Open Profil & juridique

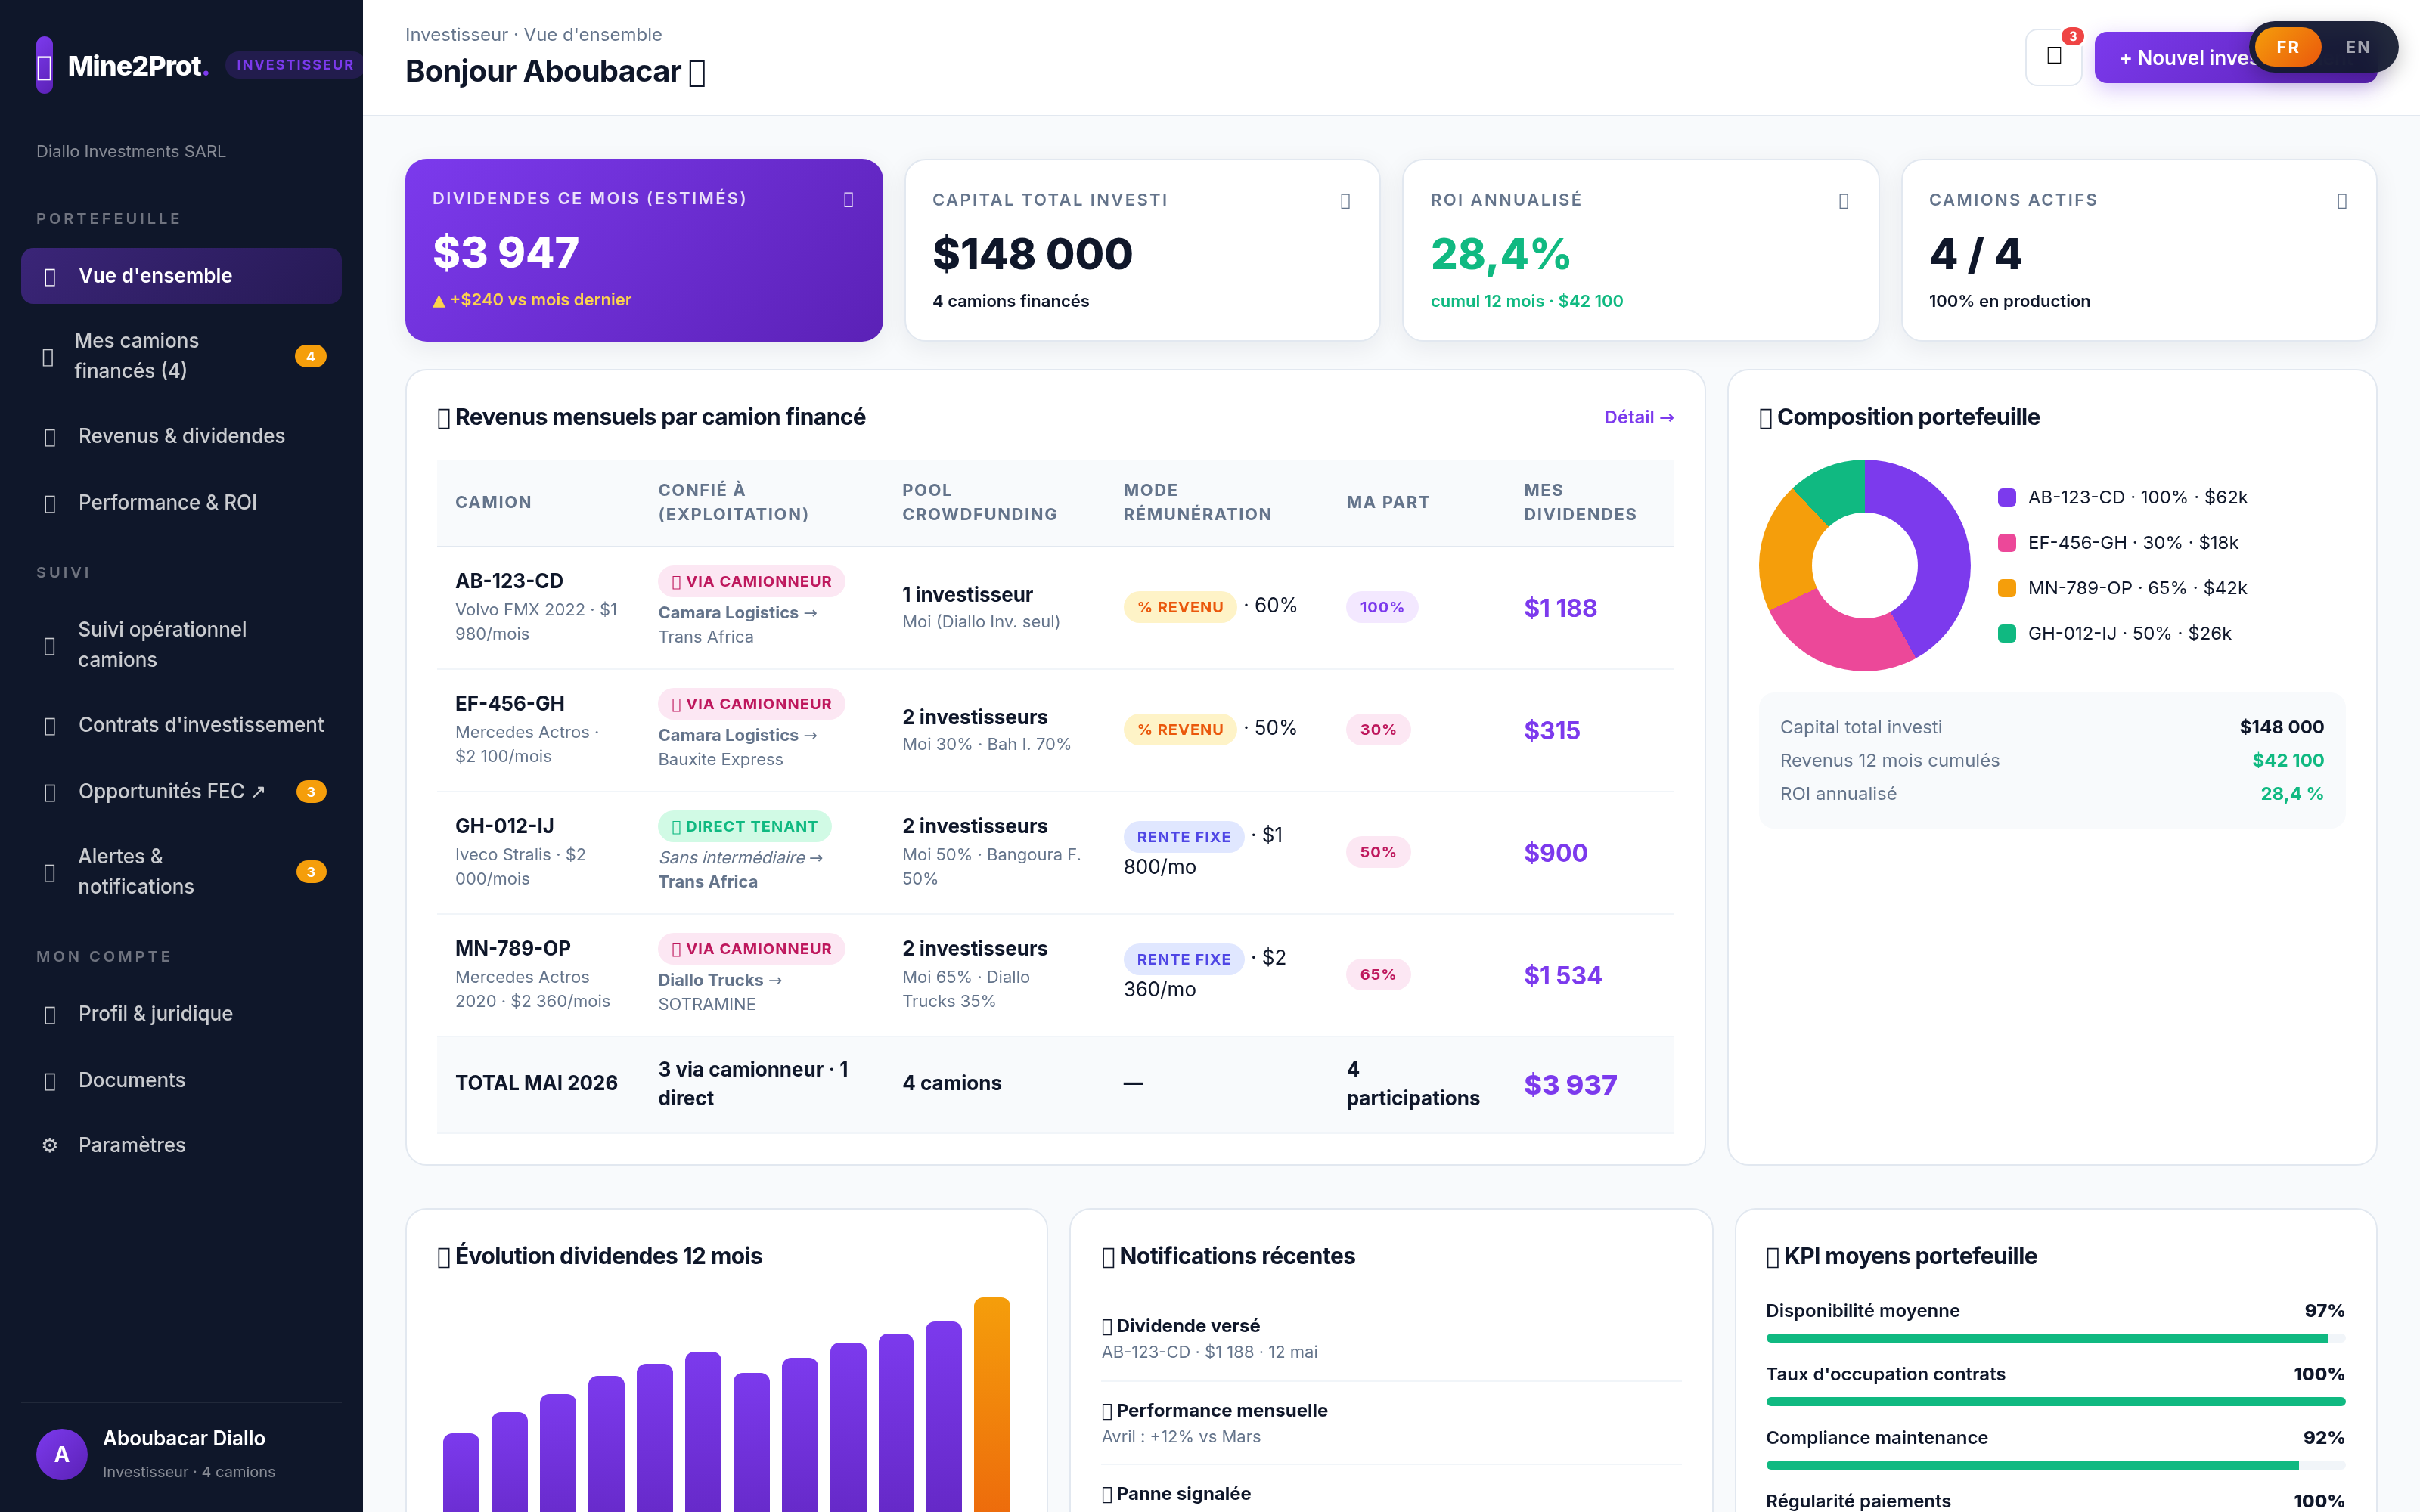pos(181,1013)
